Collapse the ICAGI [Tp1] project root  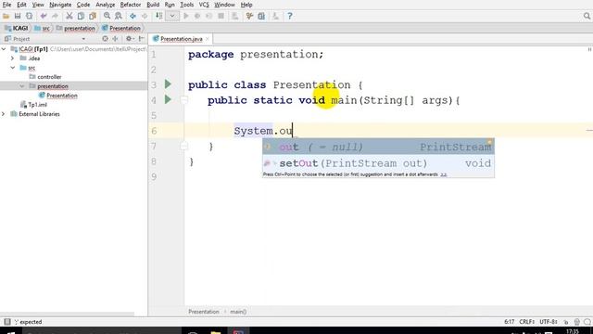coord(4,49)
